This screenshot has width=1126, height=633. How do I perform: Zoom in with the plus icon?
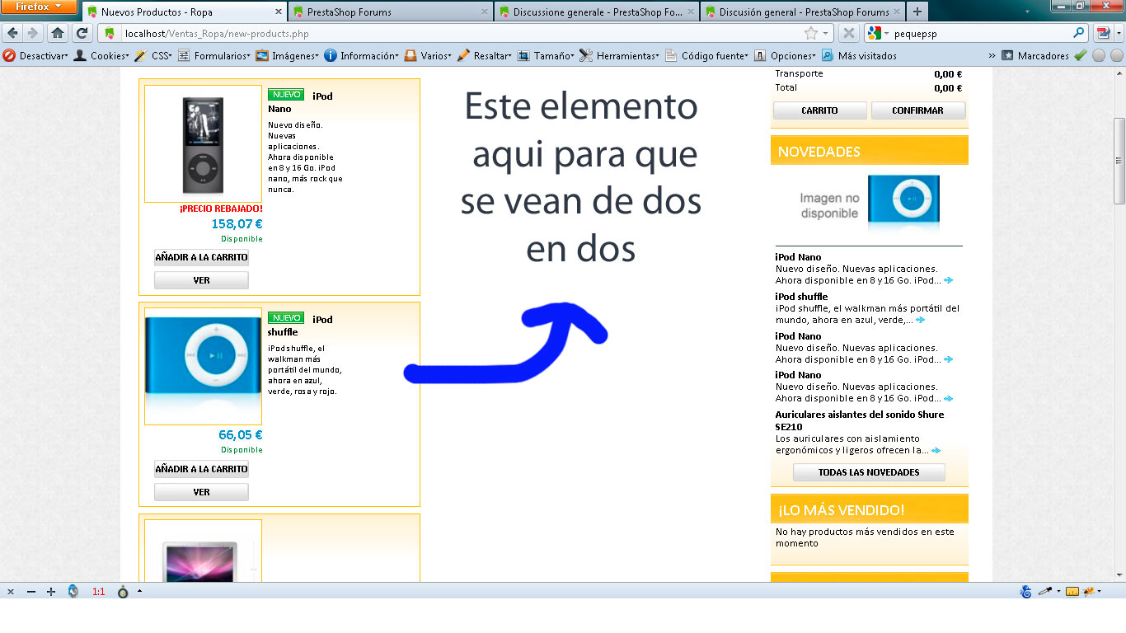click(51, 592)
